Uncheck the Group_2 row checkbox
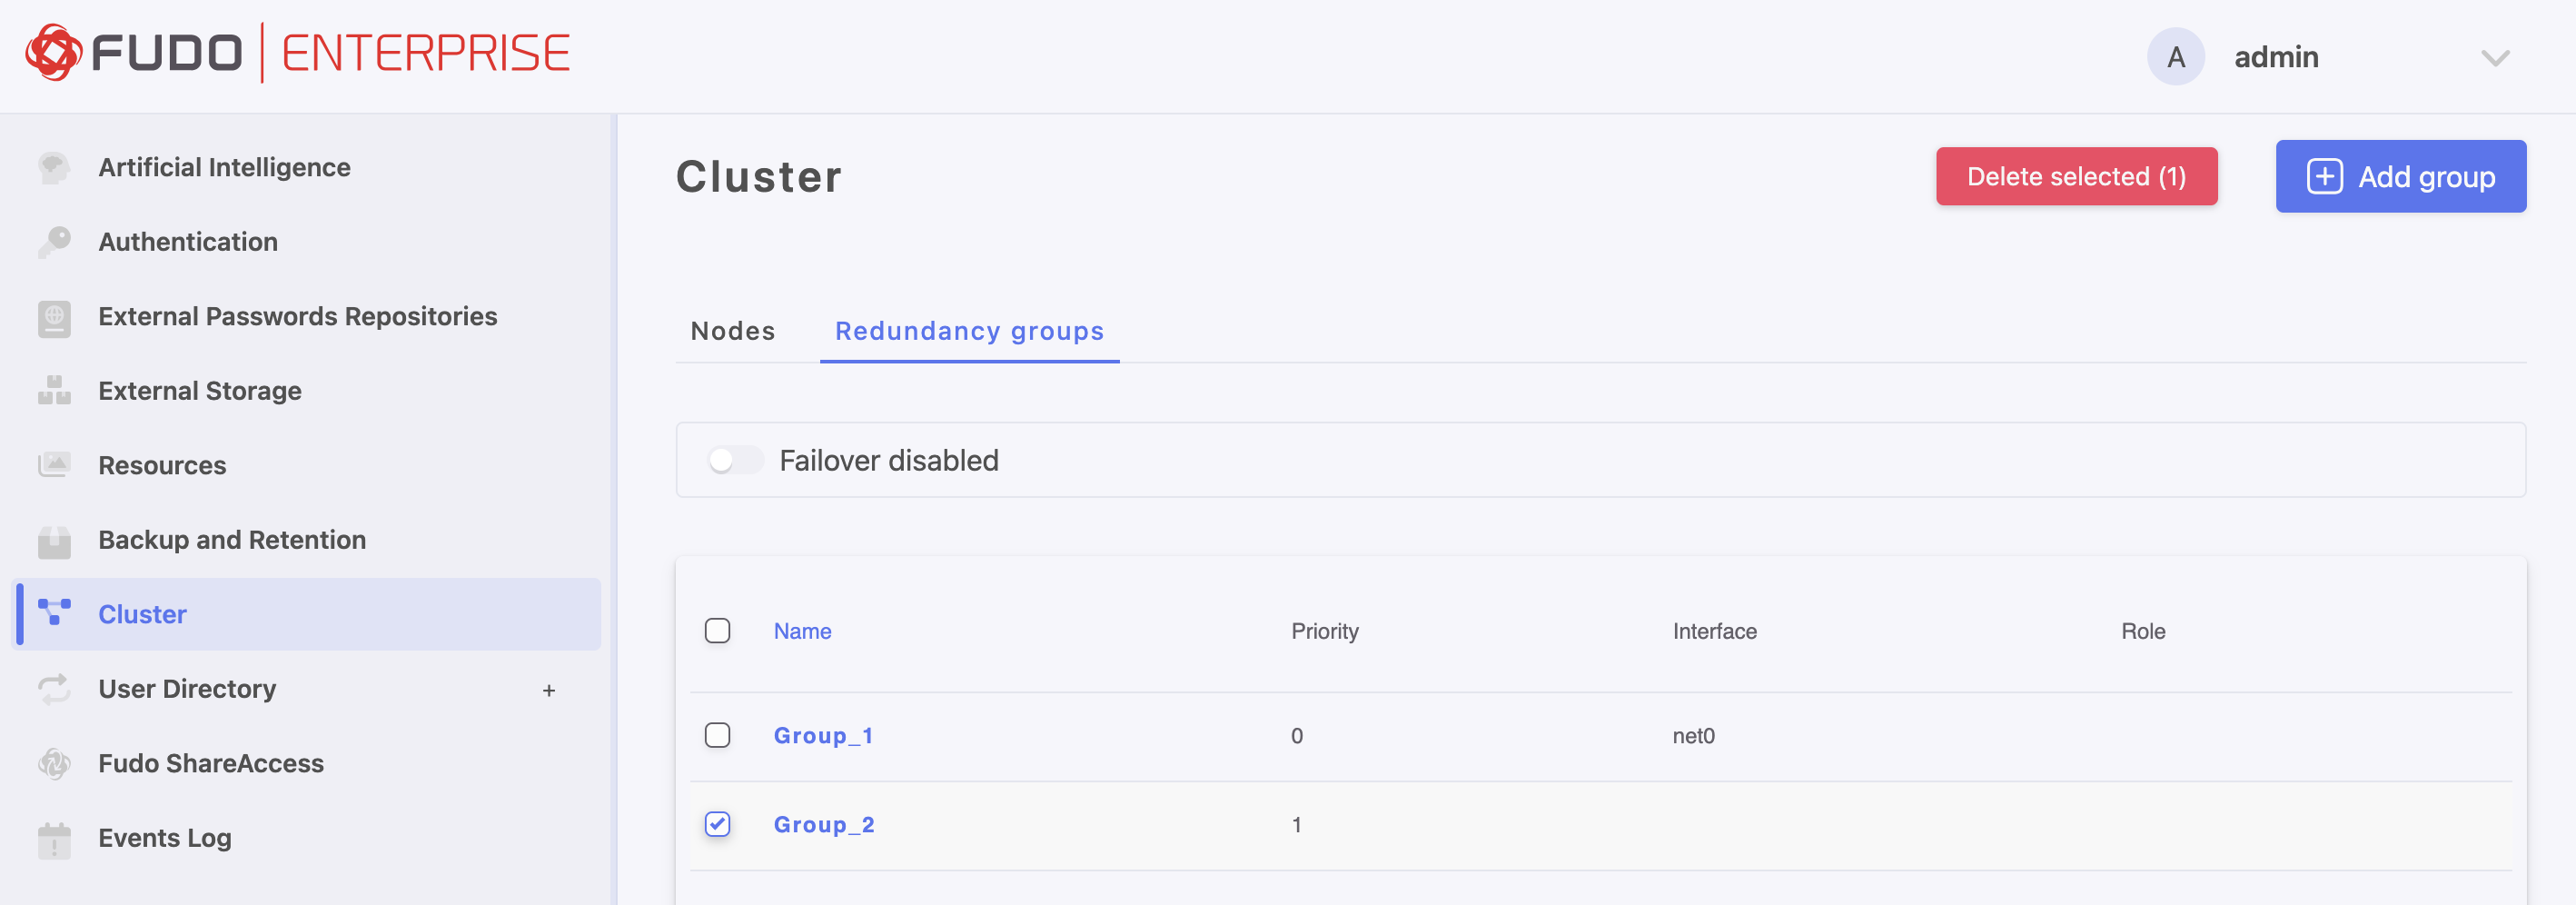 click(717, 824)
